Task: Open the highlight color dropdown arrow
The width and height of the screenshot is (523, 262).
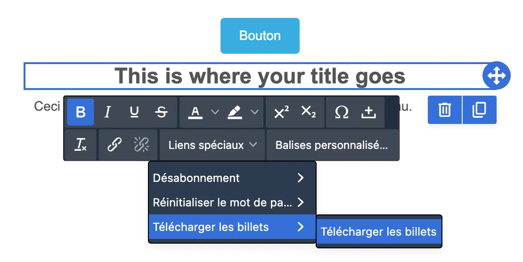Action: click(x=254, y=112)
